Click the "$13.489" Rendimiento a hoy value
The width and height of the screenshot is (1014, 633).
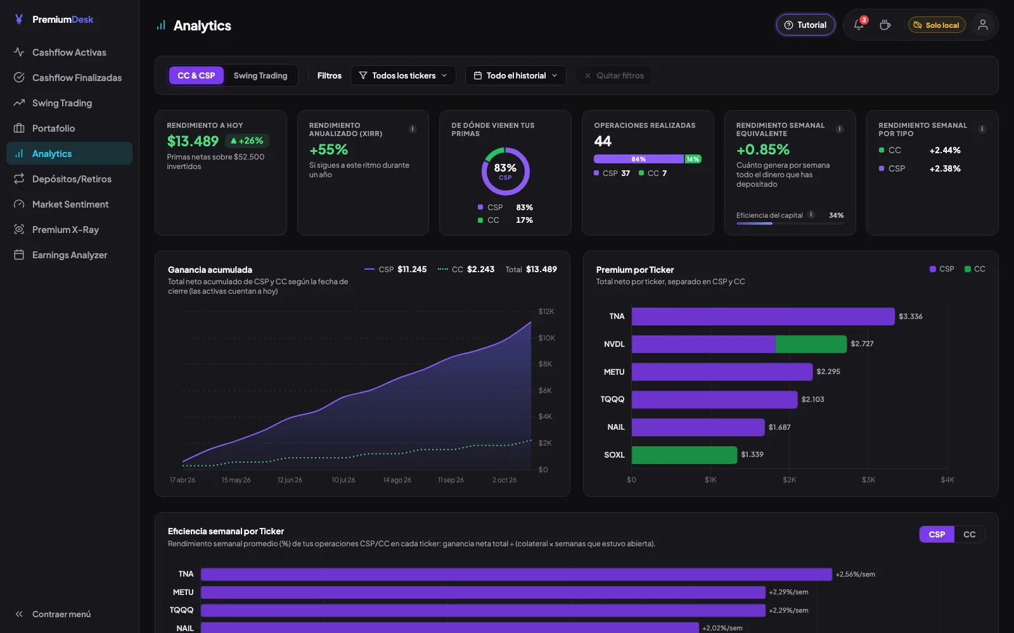pos(193,141)
